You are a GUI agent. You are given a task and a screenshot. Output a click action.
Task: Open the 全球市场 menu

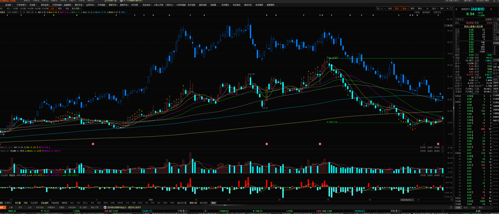pyautogui.click(x=90, y=5)
